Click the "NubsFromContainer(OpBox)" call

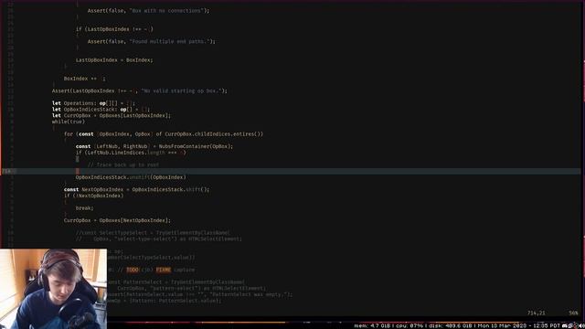click(x=196, y=146)
